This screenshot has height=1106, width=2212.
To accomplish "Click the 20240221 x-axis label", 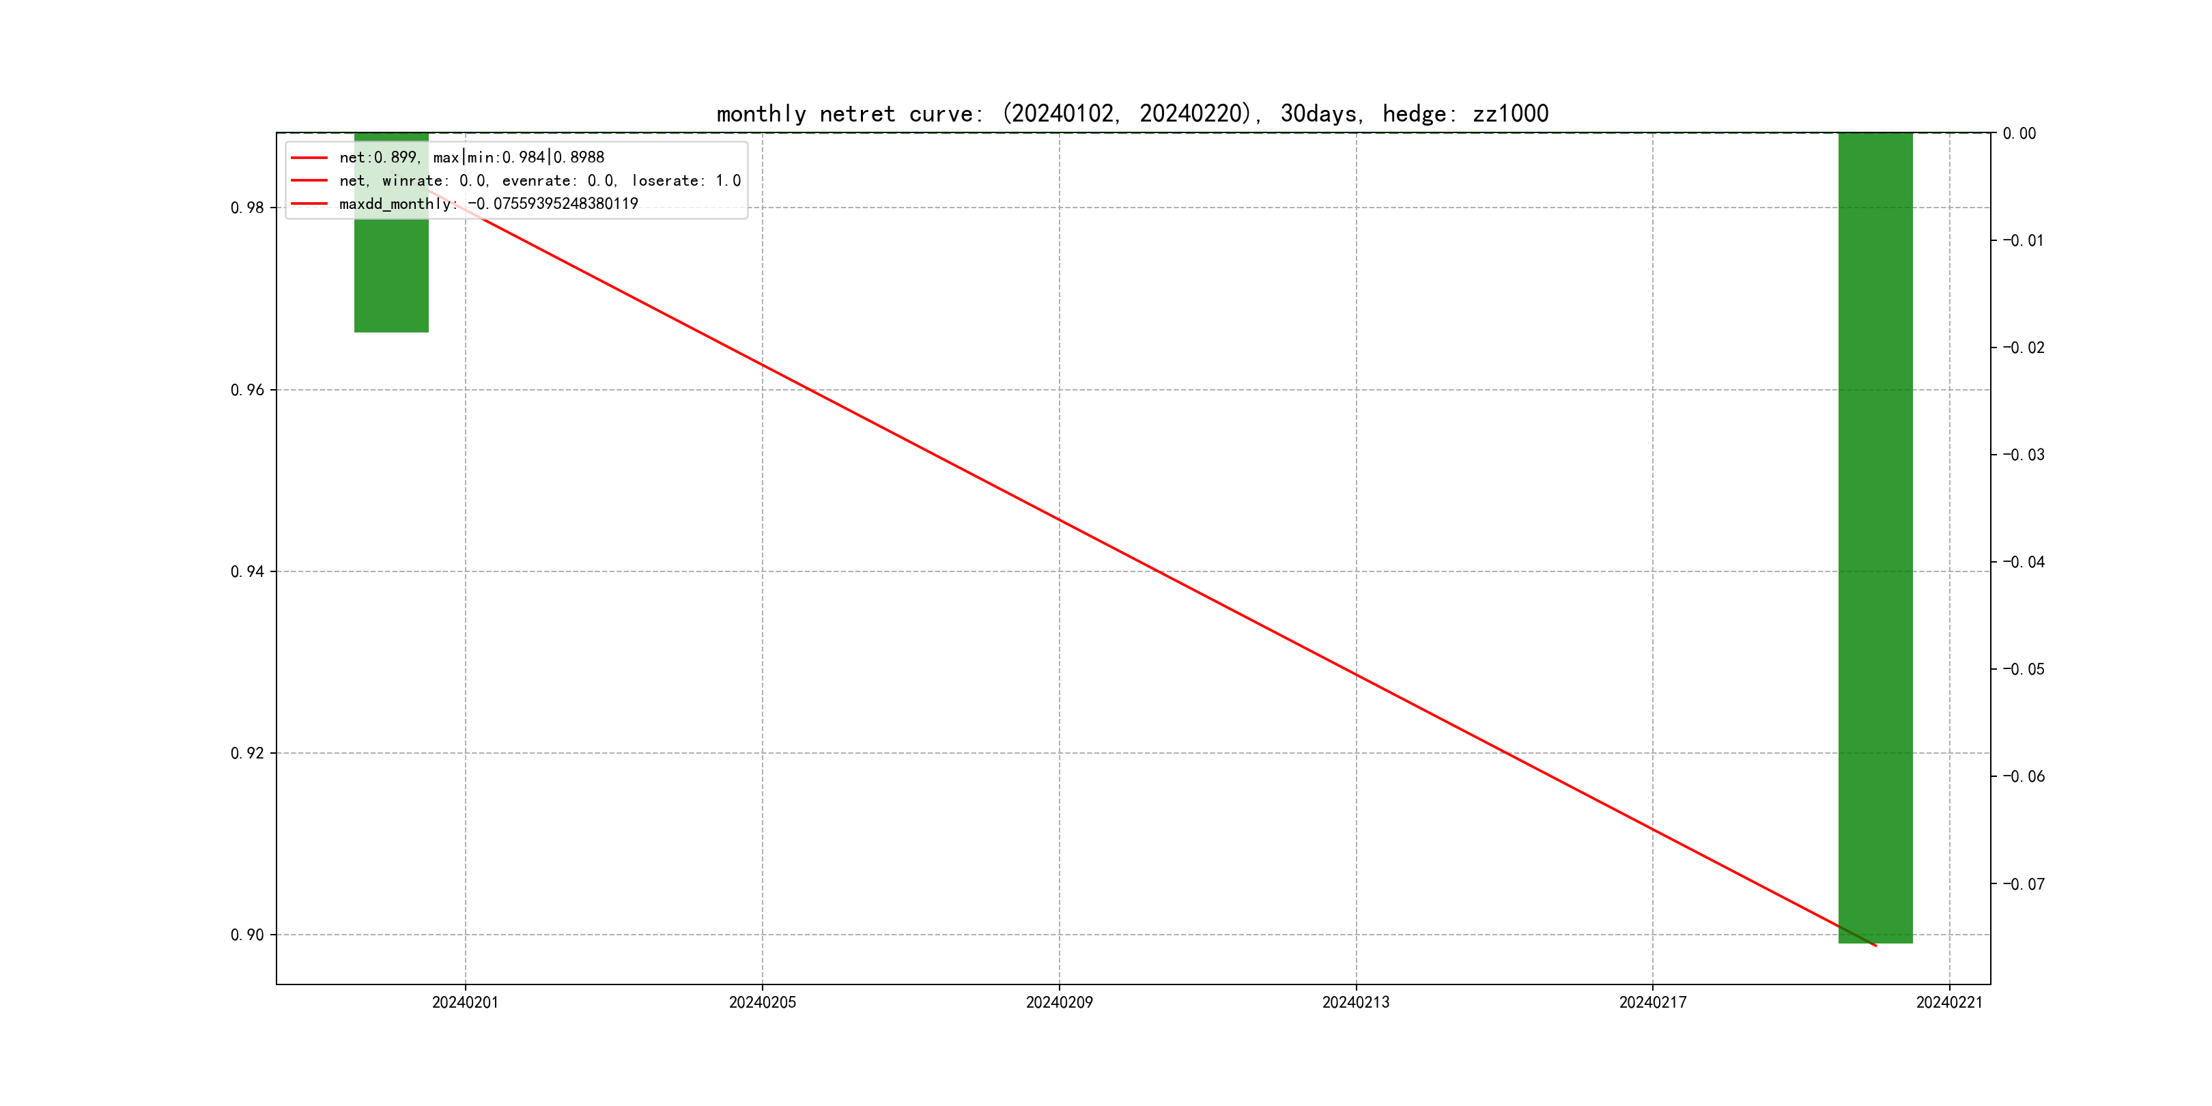I will [x=1948, y=1002].
